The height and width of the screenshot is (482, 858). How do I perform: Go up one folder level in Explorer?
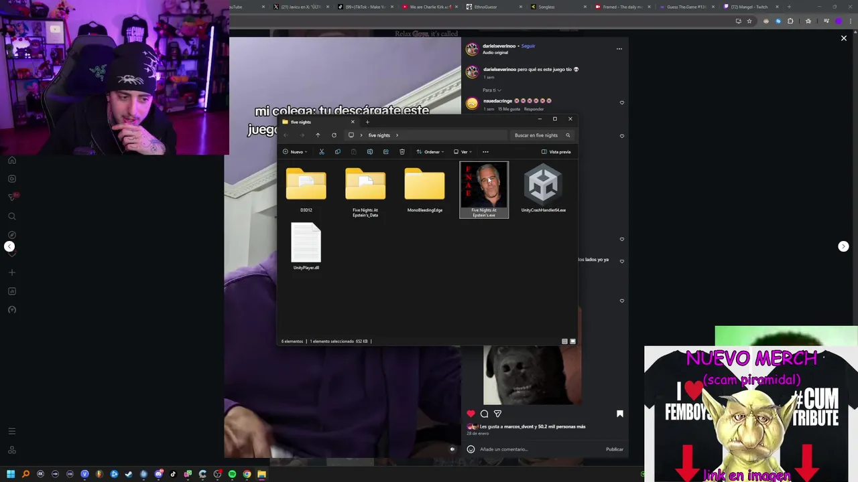(x=318, y=135)
